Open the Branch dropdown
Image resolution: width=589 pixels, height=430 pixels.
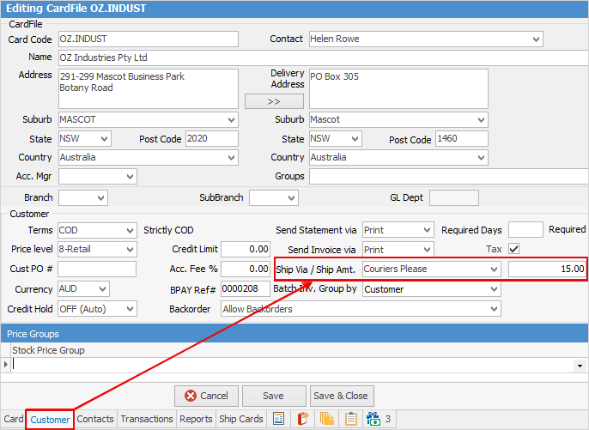tap(100, 198)
